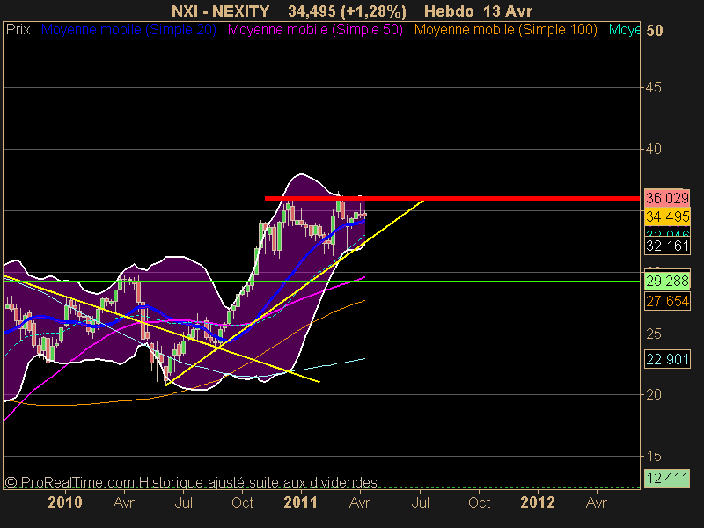Click the 2012 label on the time axis
The width and height of the screenshot is (704, 528).
point(538,502)
